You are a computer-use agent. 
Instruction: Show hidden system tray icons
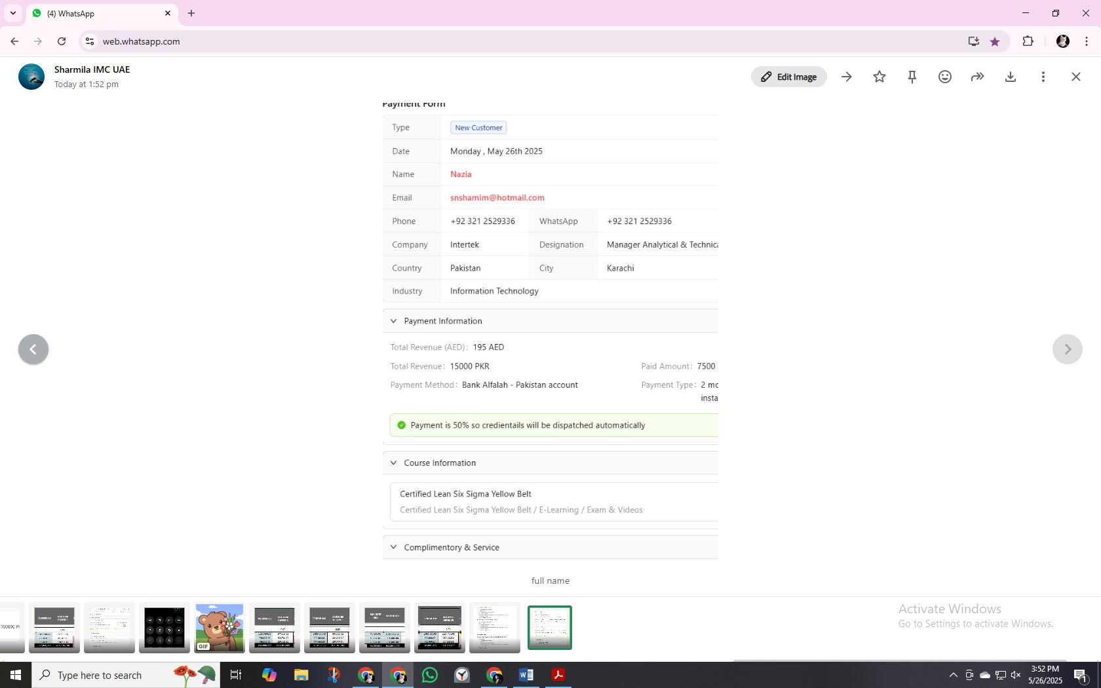click(954, 675)
